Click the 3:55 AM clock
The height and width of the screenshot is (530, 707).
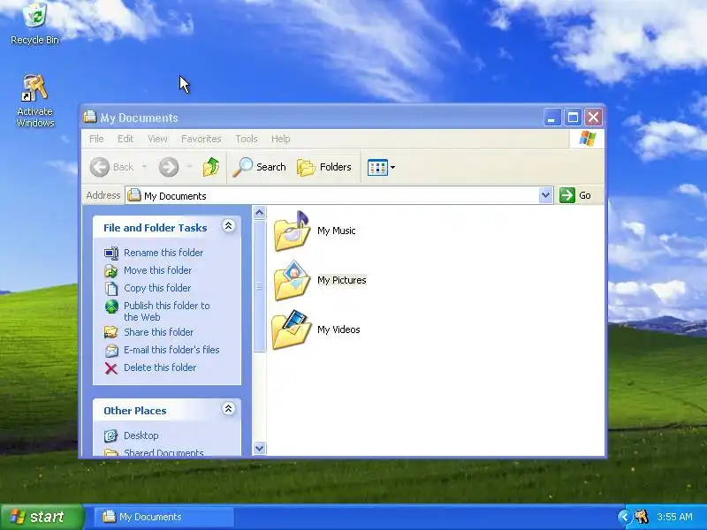coord(674,517)
